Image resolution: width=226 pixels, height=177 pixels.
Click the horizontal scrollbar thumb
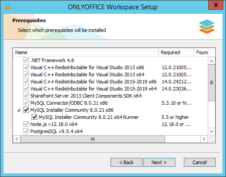pyautogui.click(x=93, y=139)
